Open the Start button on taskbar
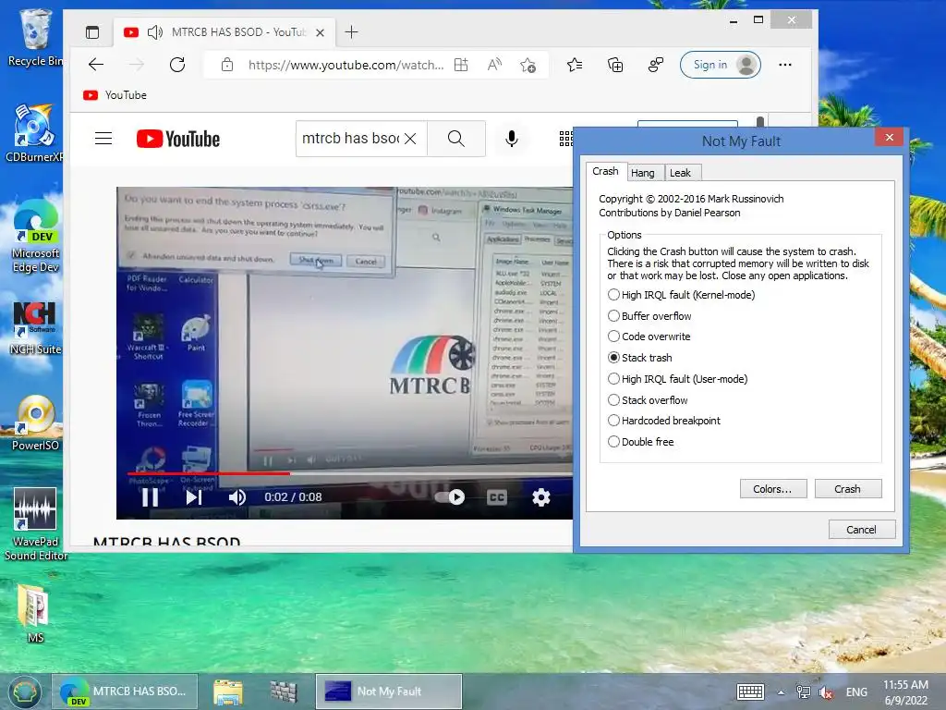This screenshot has width=946, height=710. click(x=24, y=692)
